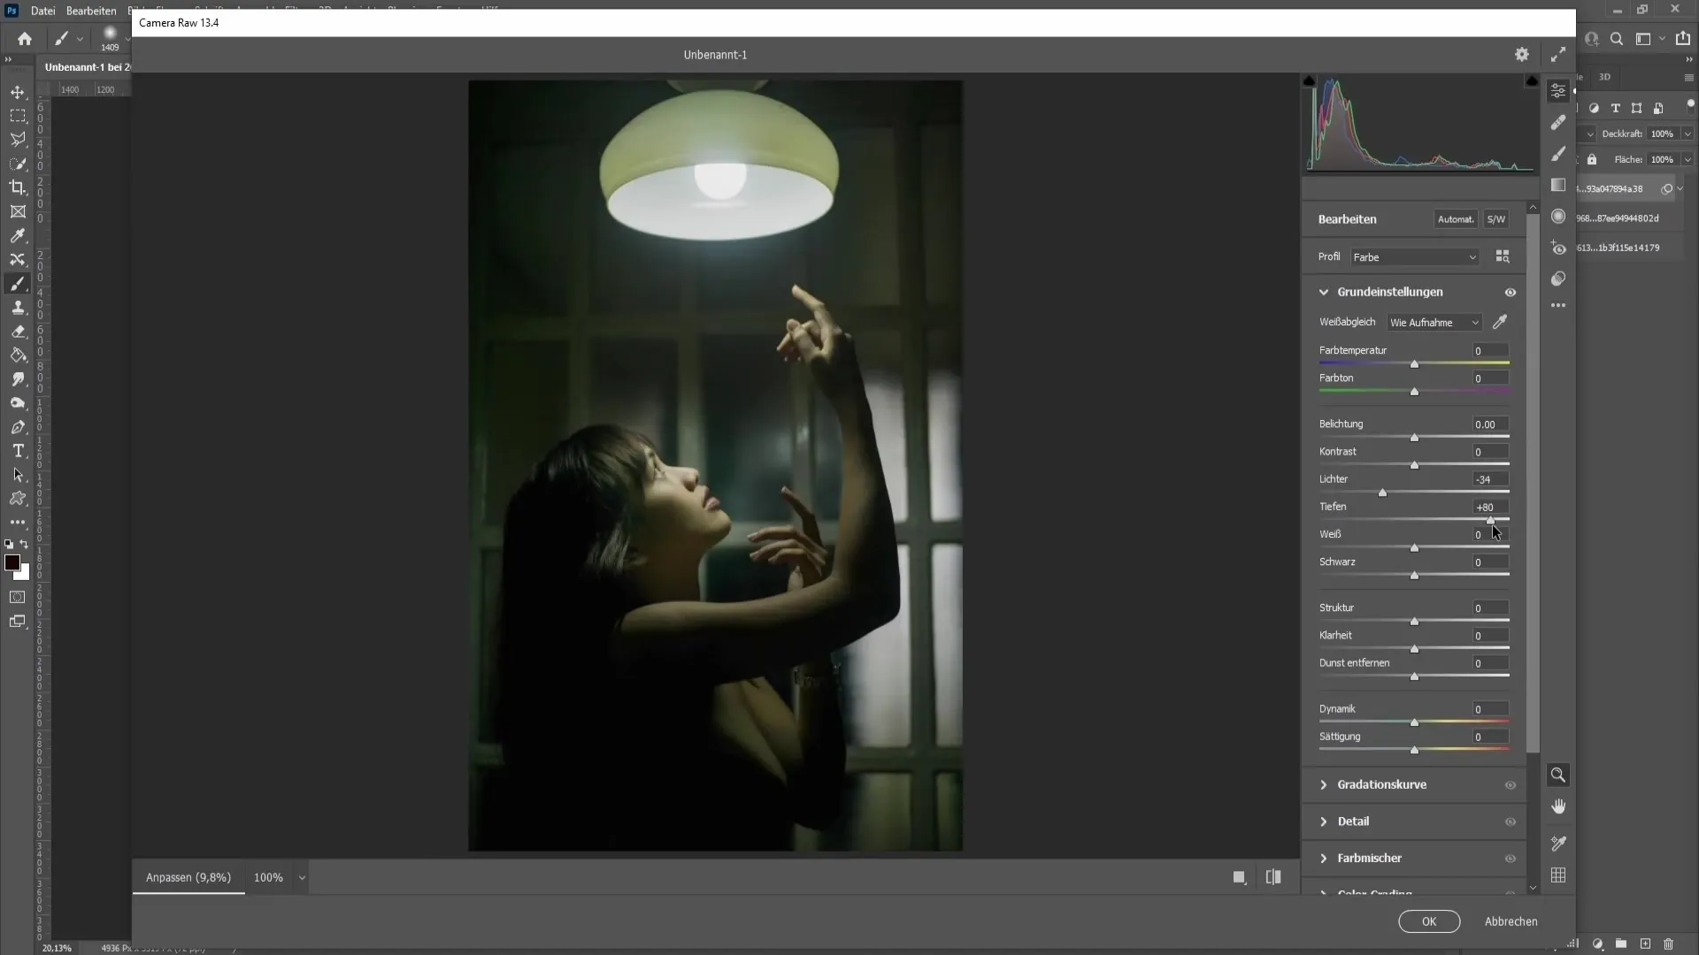This screenshot has width=1699, height=955.
Task: Toggle single view settings button
Action: [x=1239, y=877]
